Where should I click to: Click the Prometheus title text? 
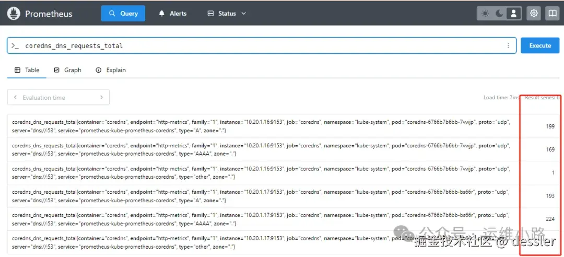tap(49, 14)
